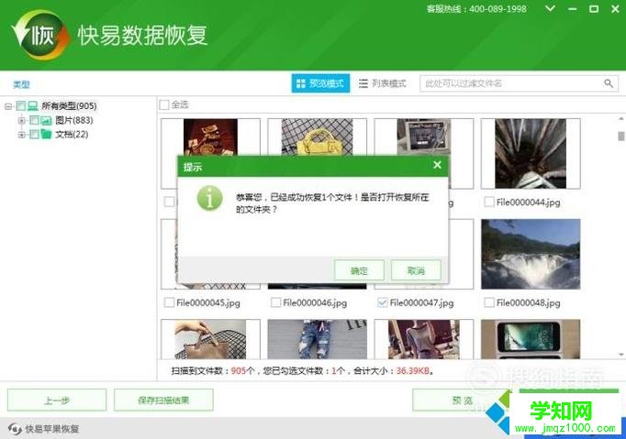Click the 保存扫描结果 button

pos(163,400)
